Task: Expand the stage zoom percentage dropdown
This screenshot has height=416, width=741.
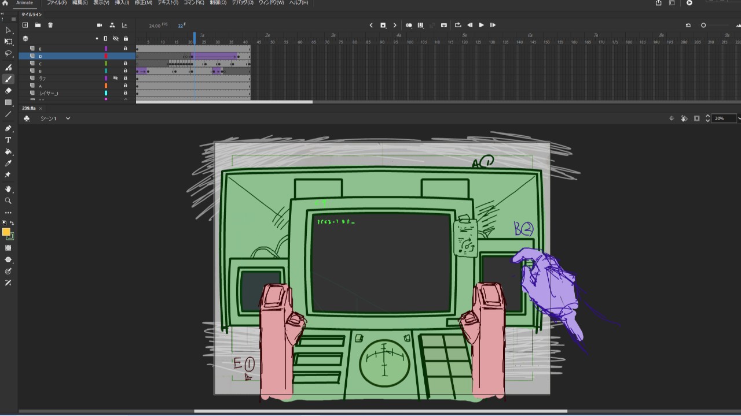Action: (x=738, y=118)
